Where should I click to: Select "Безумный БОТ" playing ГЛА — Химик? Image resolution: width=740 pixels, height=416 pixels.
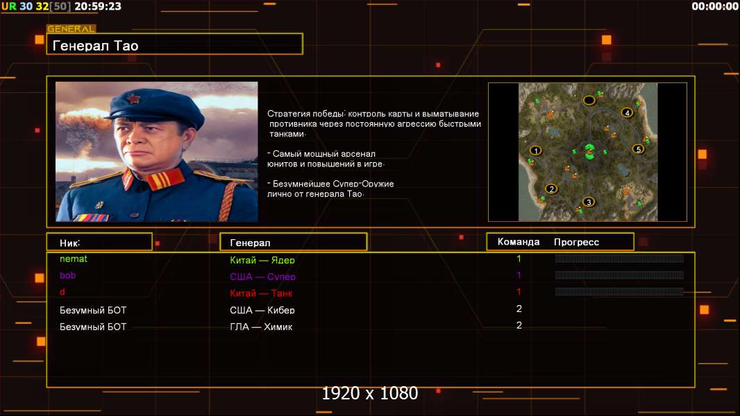93,327
